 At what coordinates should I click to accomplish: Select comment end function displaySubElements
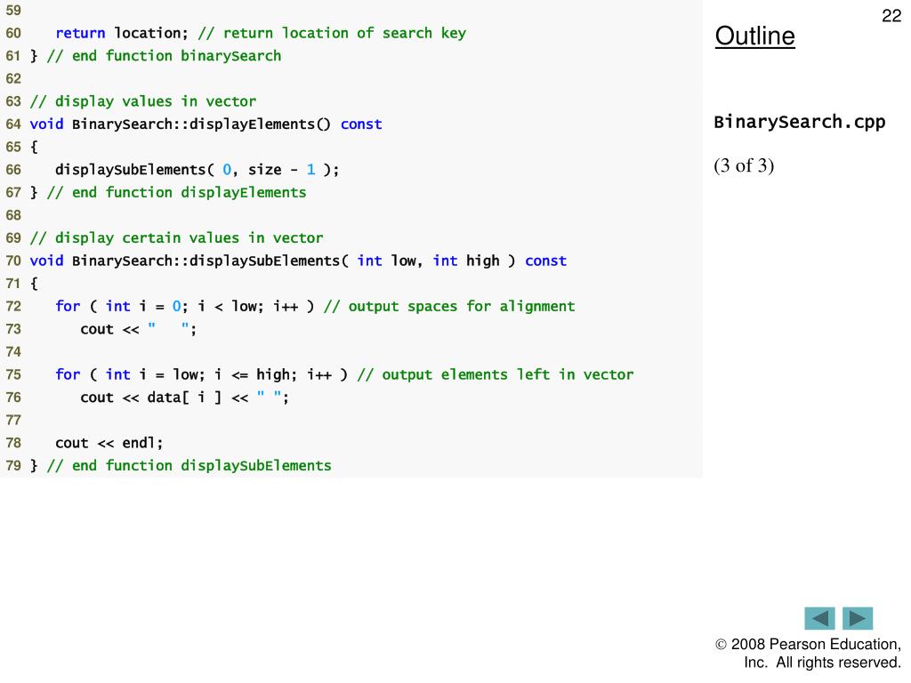coord(189,466)
